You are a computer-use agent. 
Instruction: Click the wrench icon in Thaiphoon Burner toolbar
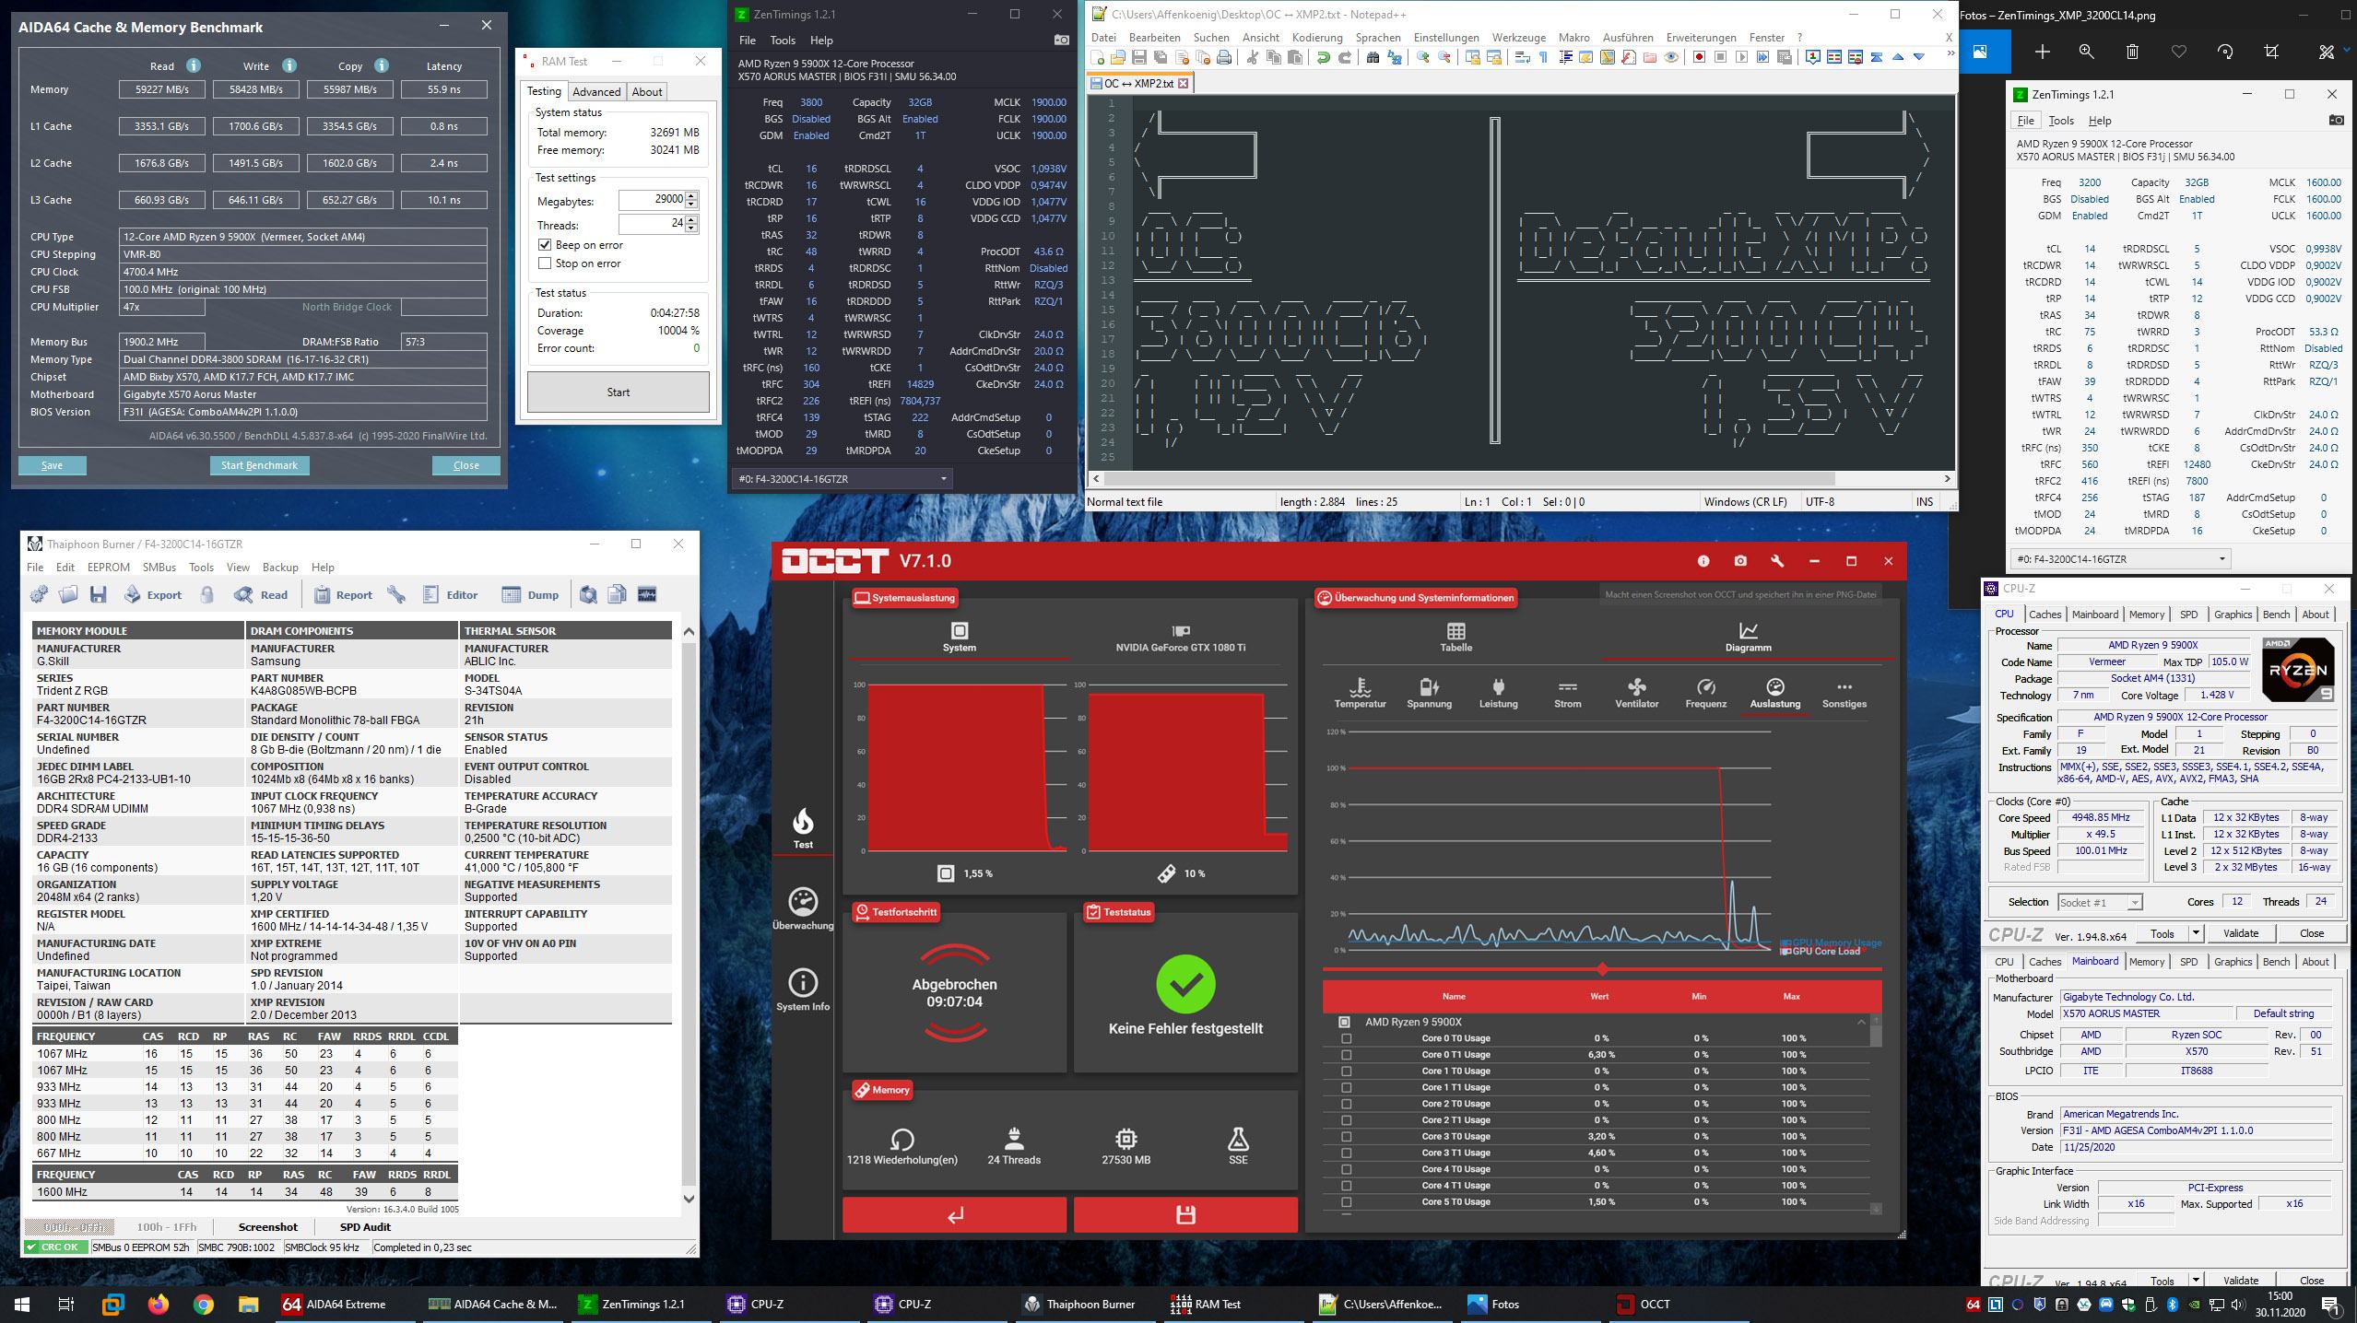(396, 594)
